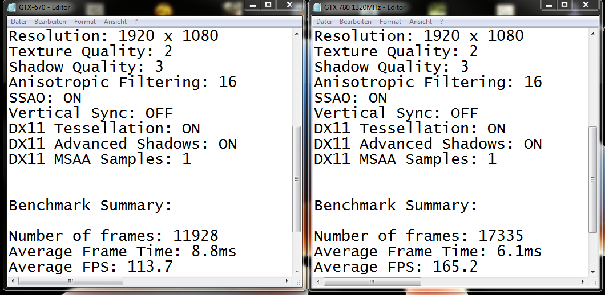This screenshot has width=605, height=295.
Task: Click 'DX11 Tessellation: ON' in GTX-670 window
Action: (x=104, y=129)
